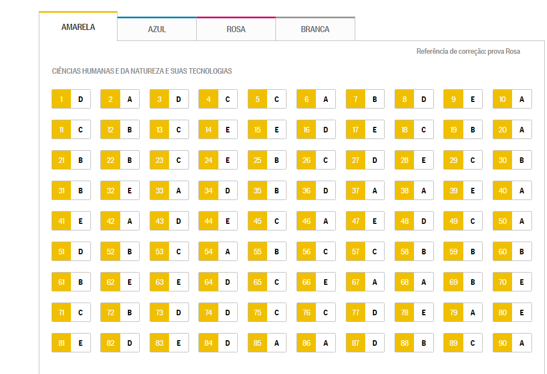Select the yellow number 10 cell
This screenshot has width=547, height=374.
(502, 99)
